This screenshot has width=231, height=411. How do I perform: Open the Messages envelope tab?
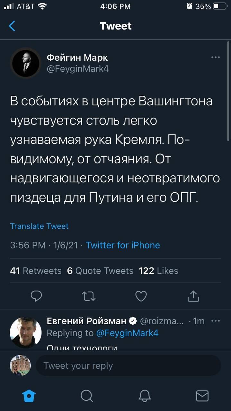tap(202, 396)
